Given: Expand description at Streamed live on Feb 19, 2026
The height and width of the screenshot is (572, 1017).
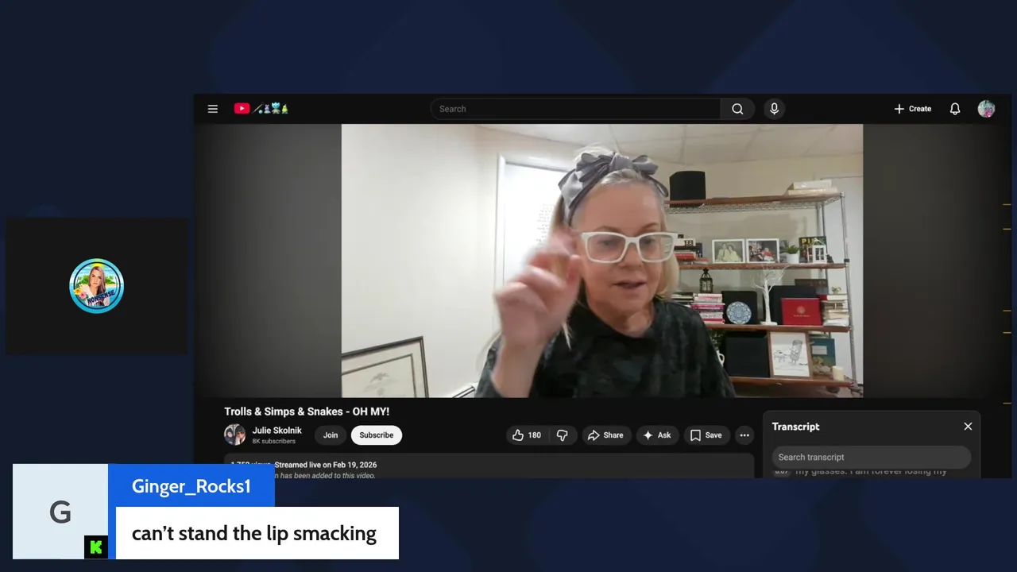Looking at the screenshot, I should (326, 465).
